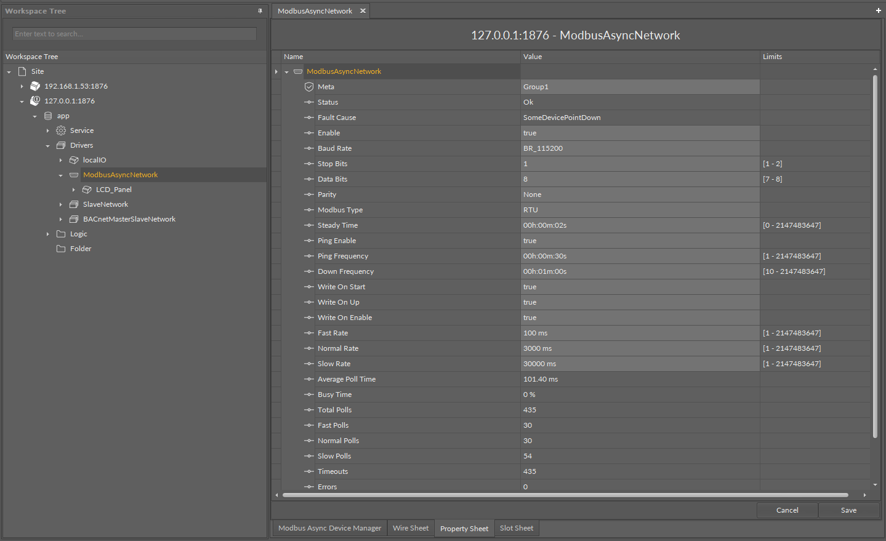Switch to the Wire Sheet tab
The height and width of the screenshot is (541, 886).
pyautogui.click(x=411, y=528)
